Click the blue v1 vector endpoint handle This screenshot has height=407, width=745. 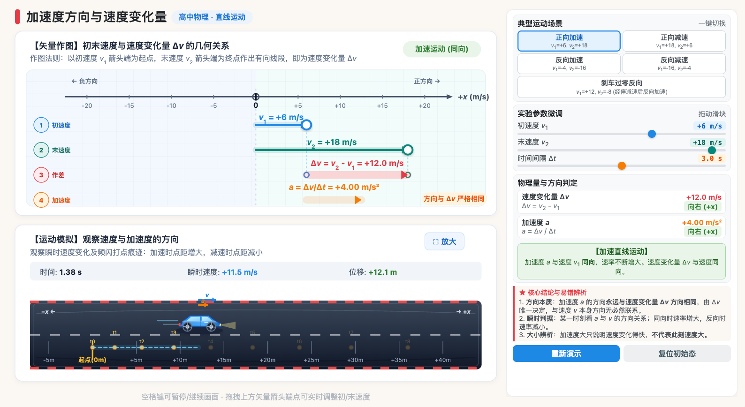(x=306, y=125)
